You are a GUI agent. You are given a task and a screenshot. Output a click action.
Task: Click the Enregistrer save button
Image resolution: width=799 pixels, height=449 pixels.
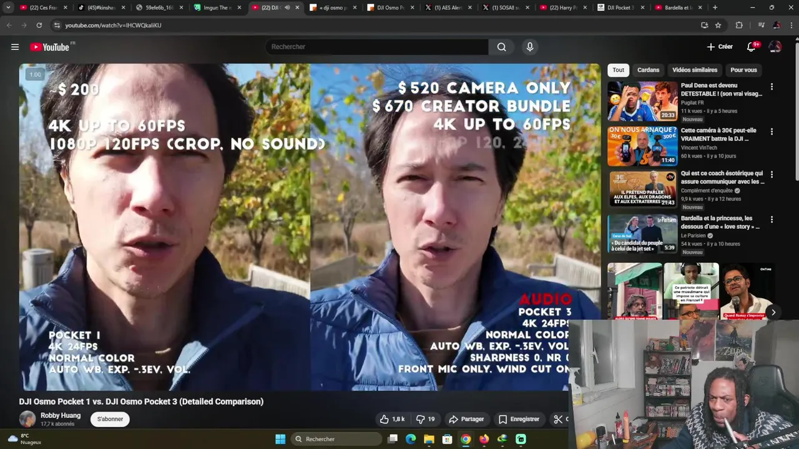519,419
